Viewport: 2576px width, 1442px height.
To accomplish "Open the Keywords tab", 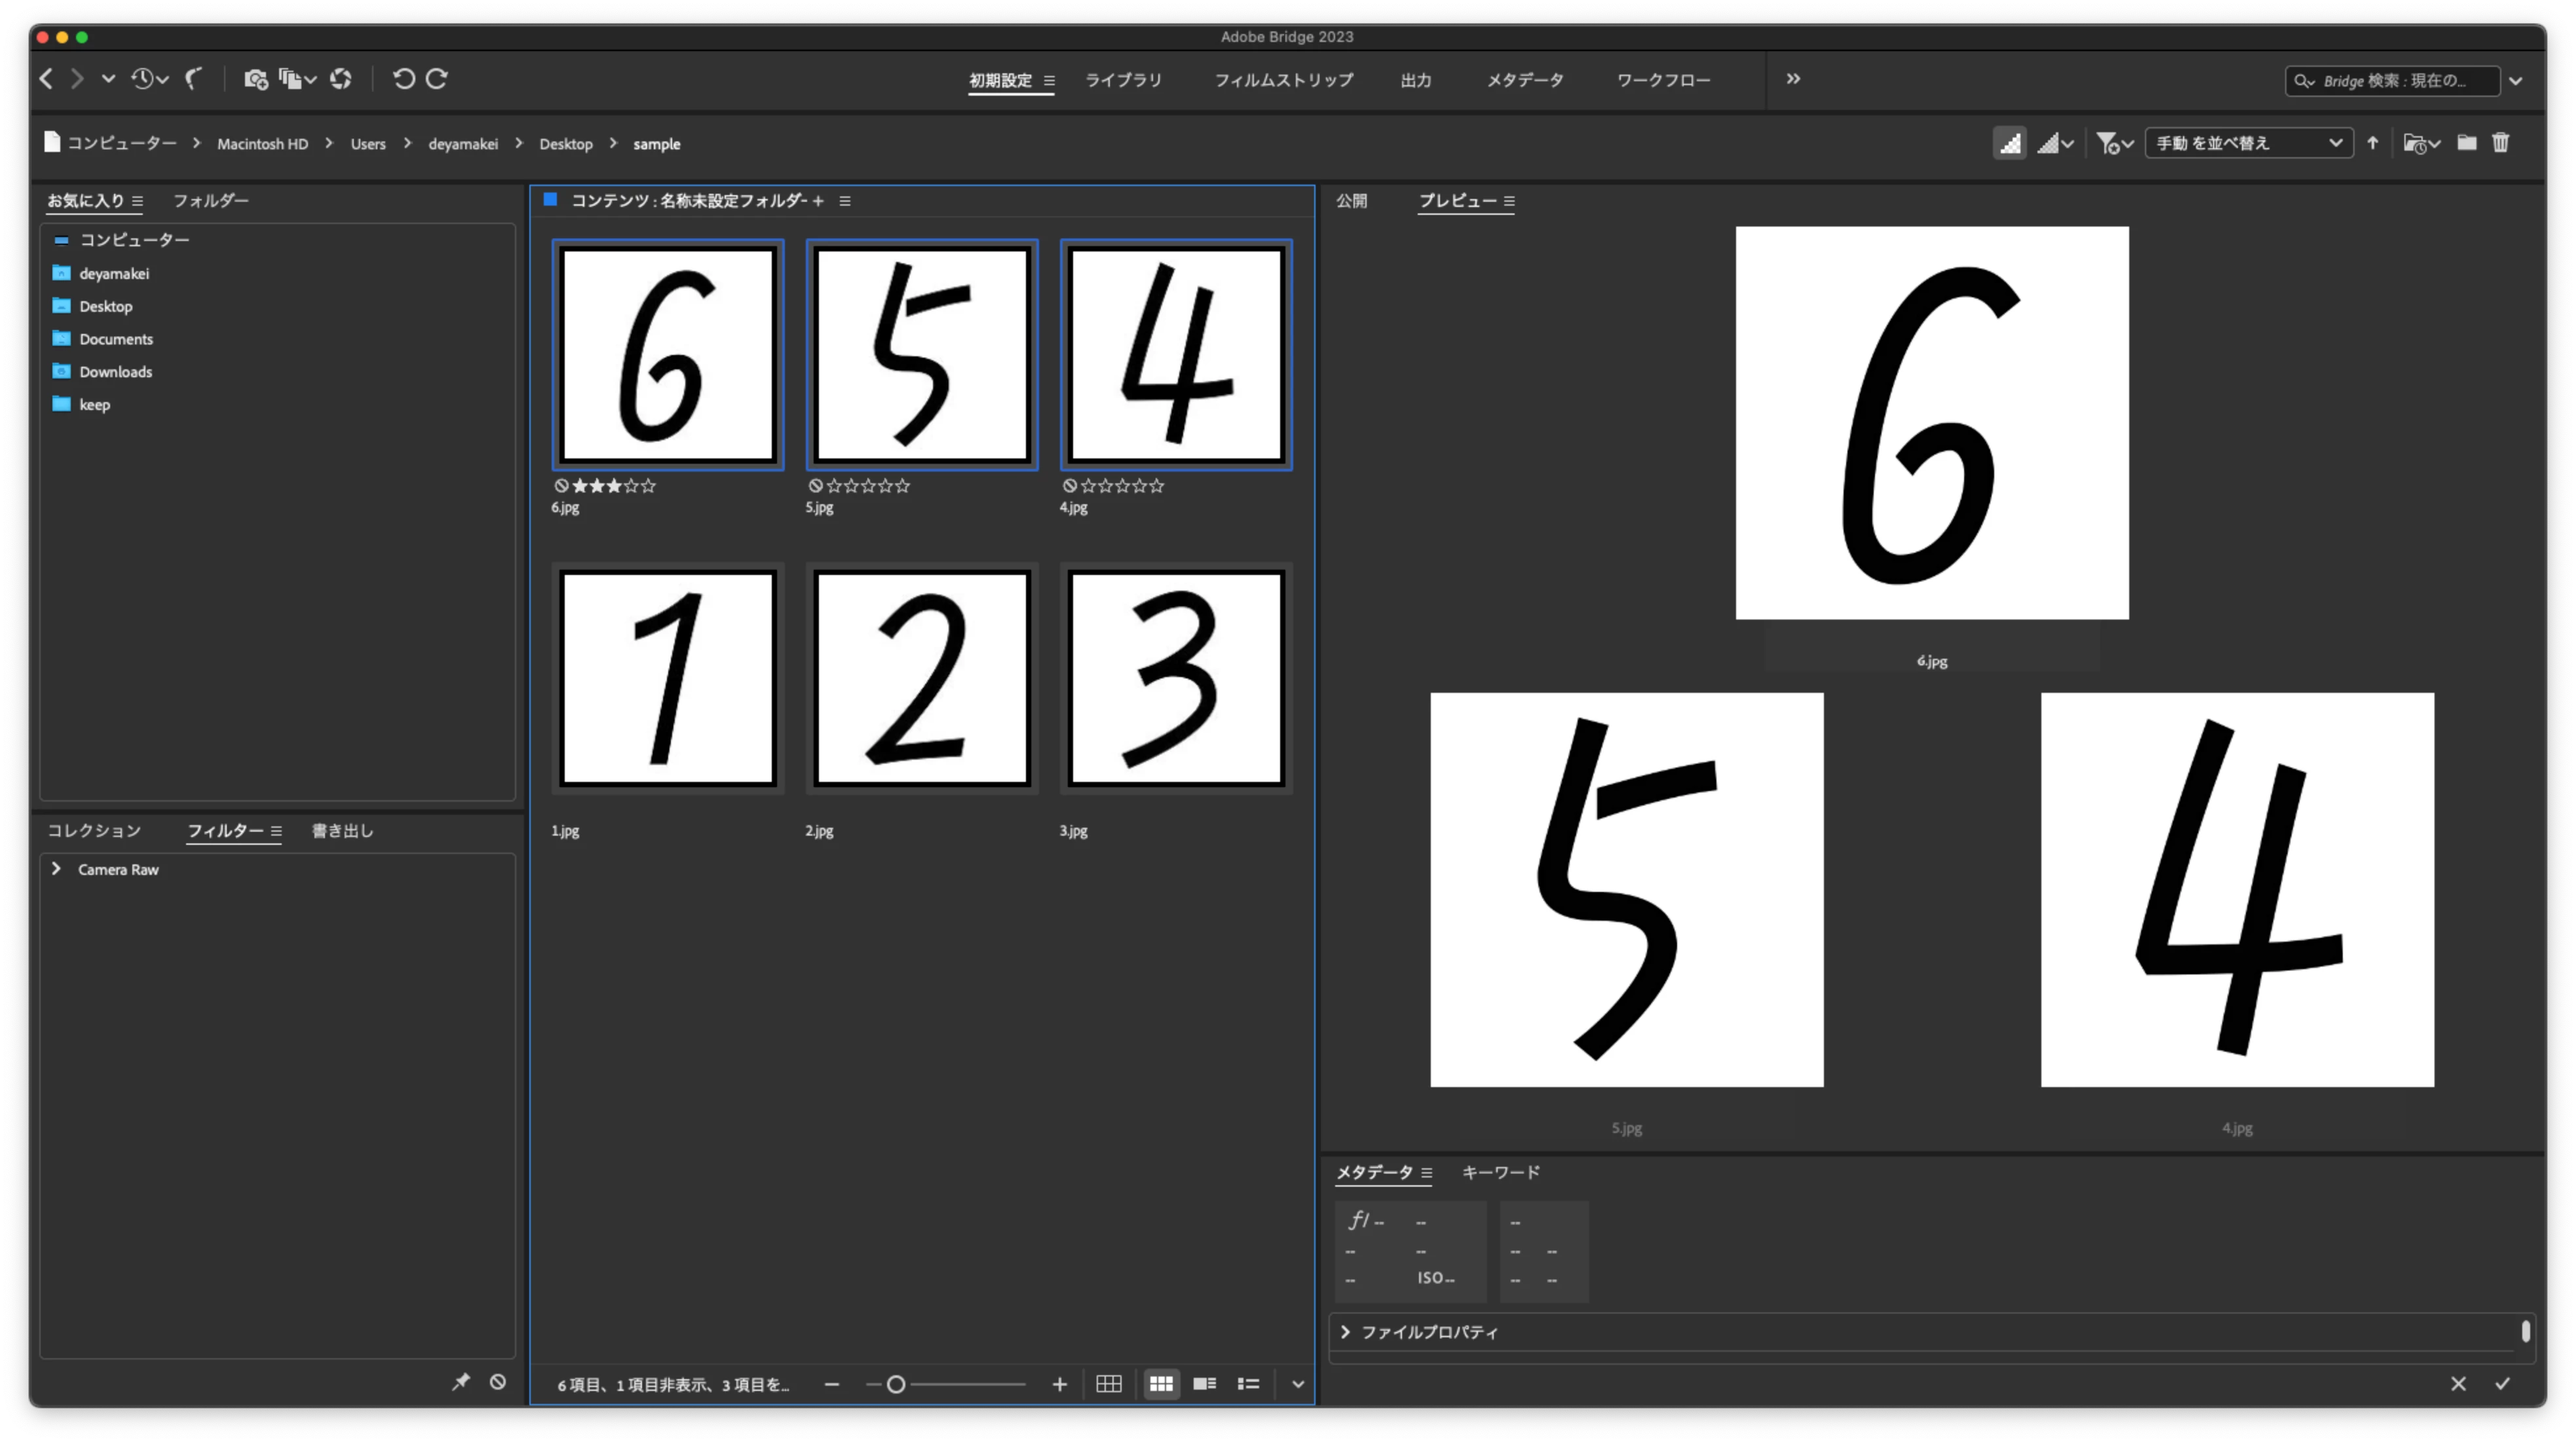I will (x=1500, y=1172).
